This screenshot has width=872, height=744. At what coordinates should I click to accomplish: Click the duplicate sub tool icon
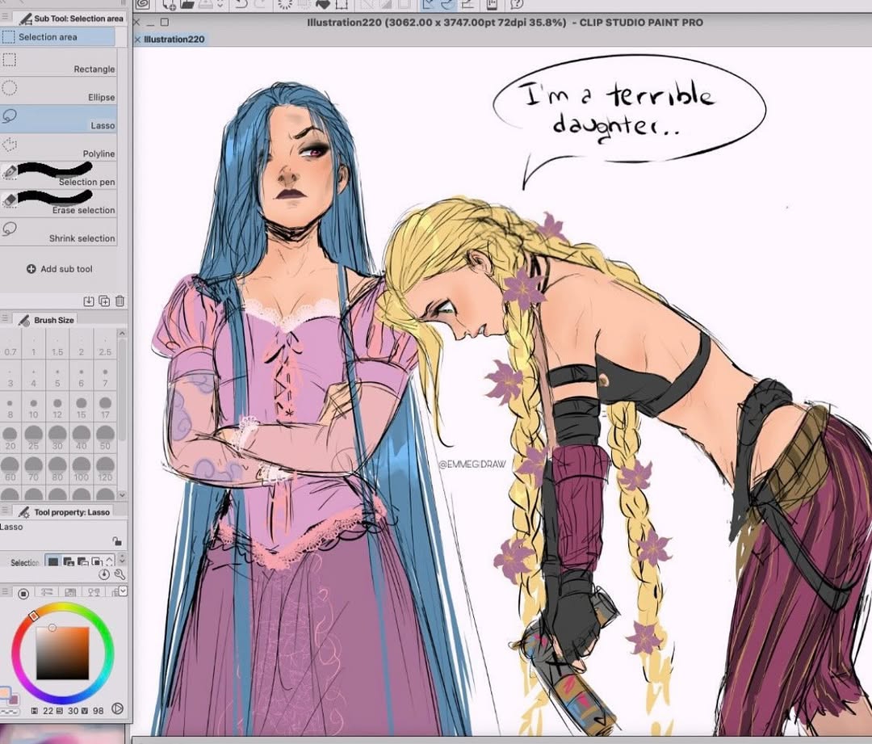[x=104, y=301]
